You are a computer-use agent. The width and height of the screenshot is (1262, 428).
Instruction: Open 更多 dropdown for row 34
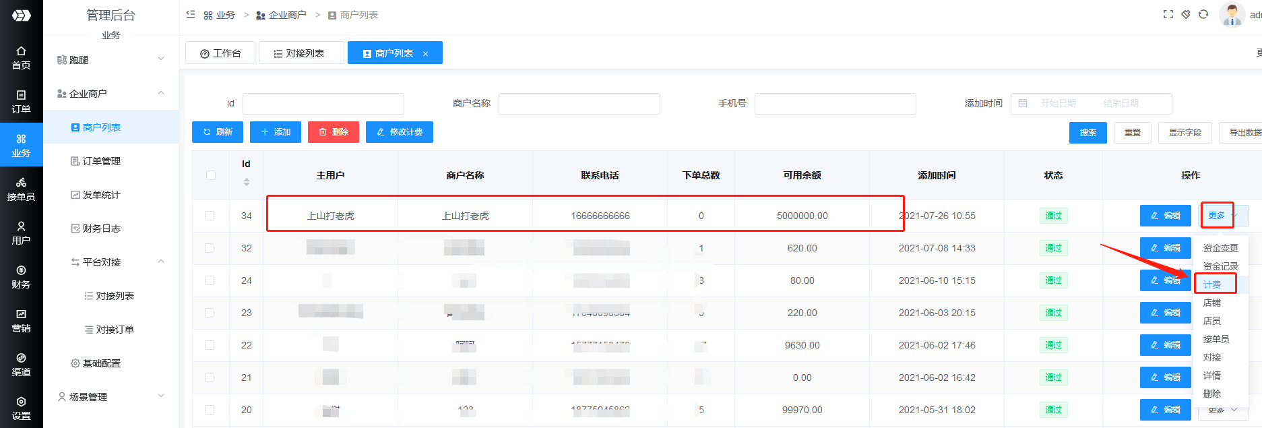[x=1222, y=216]
